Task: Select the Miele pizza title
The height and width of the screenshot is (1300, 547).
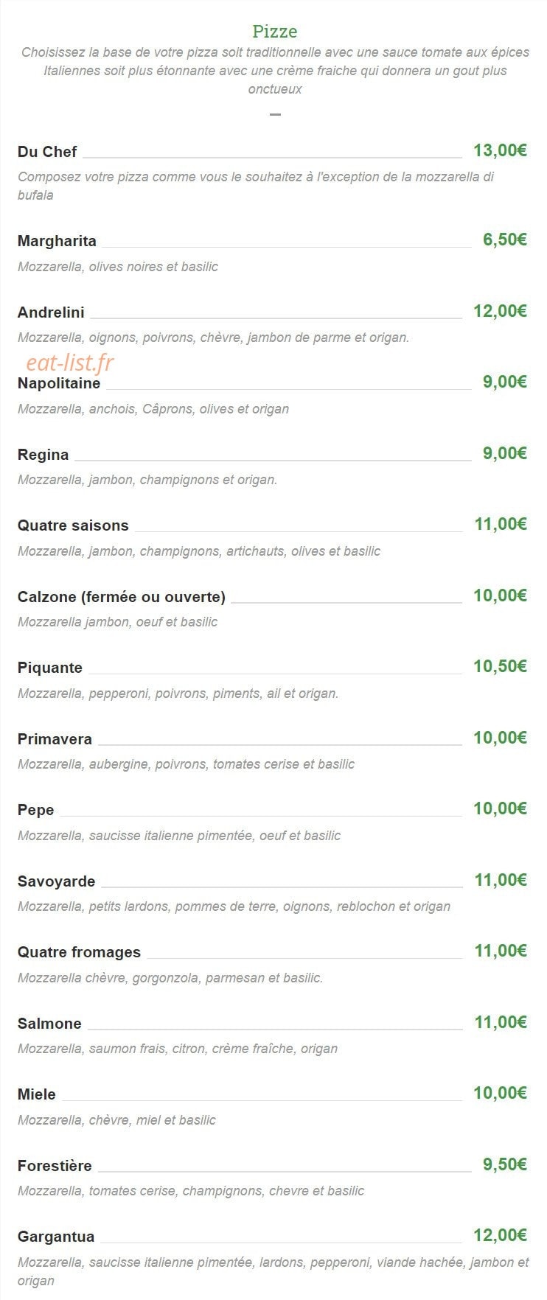Action: click(37, 1094)
